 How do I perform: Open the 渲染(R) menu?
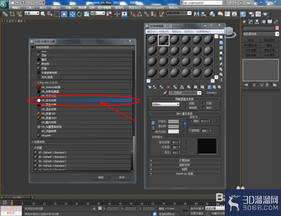tap(119, 8)
